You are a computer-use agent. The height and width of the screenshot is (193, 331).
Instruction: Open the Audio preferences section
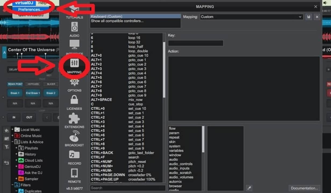[x=74, y=29]
